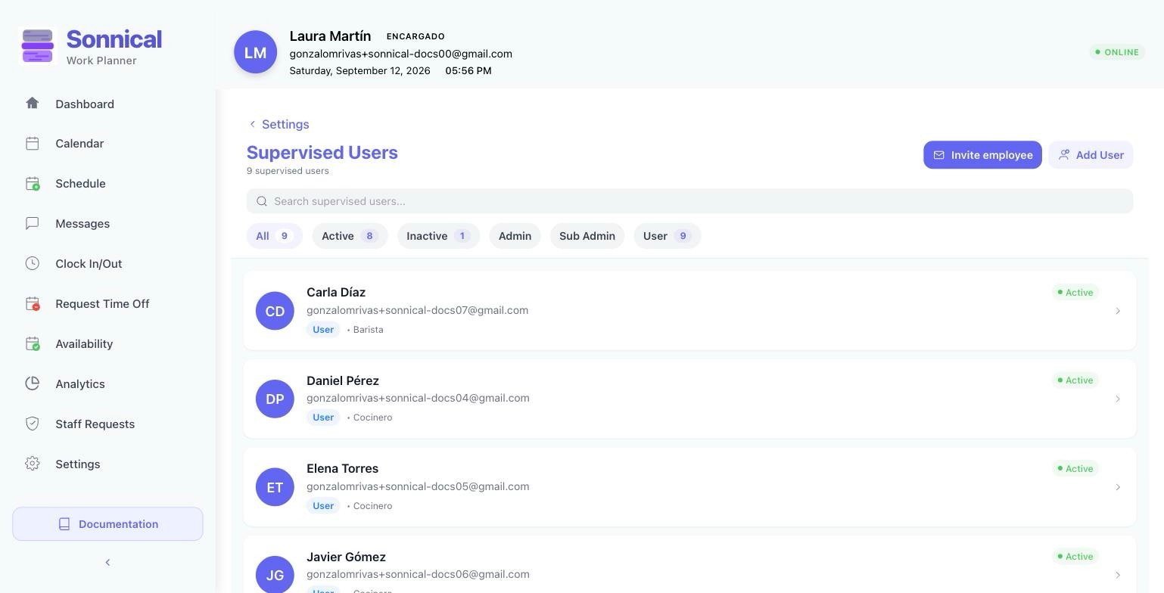Open Carla Díaz details via chevron

1118,311
